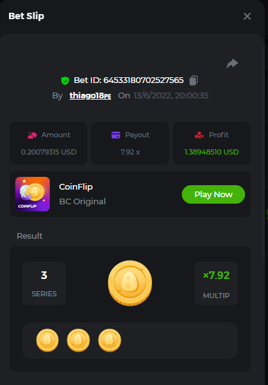268x385 pixels.
Task: Open thiago18 user profile link
Action: click(90, 96)
